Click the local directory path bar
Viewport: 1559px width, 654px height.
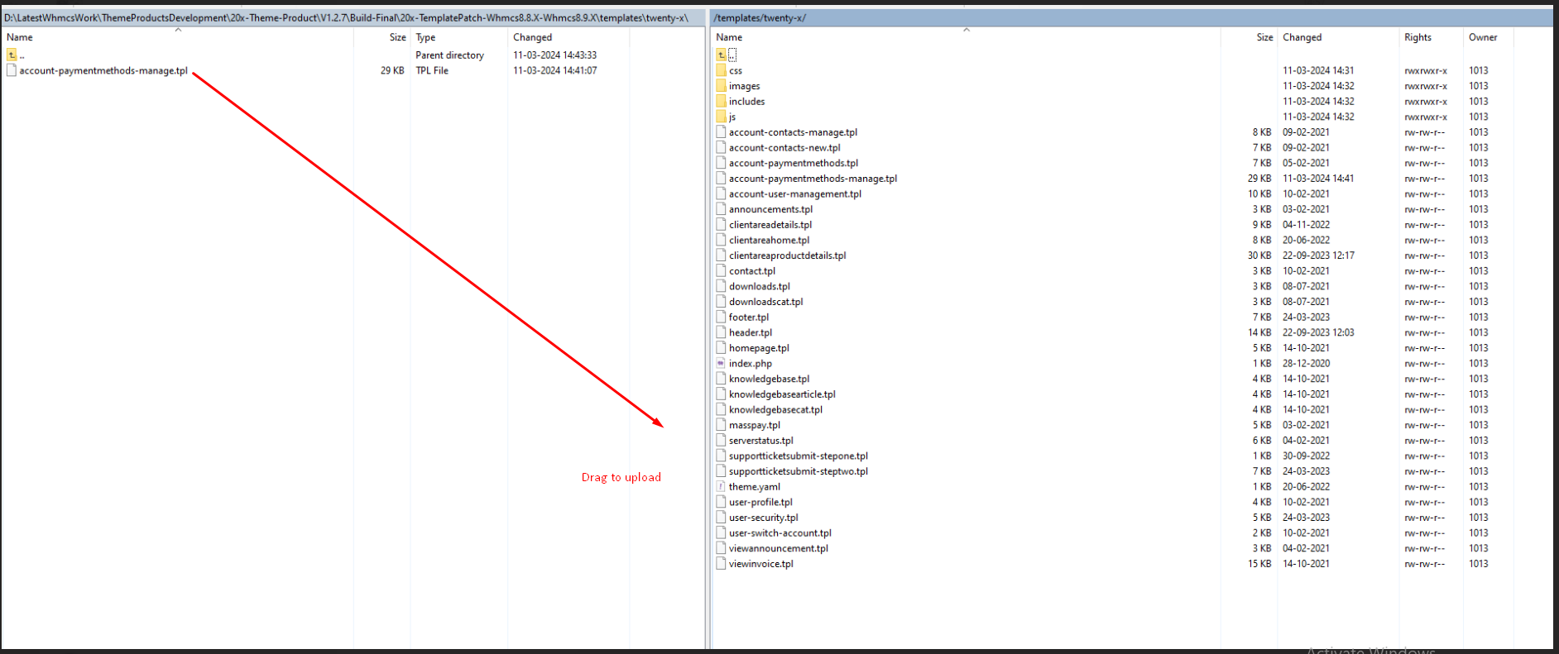[x=348, y=17]
